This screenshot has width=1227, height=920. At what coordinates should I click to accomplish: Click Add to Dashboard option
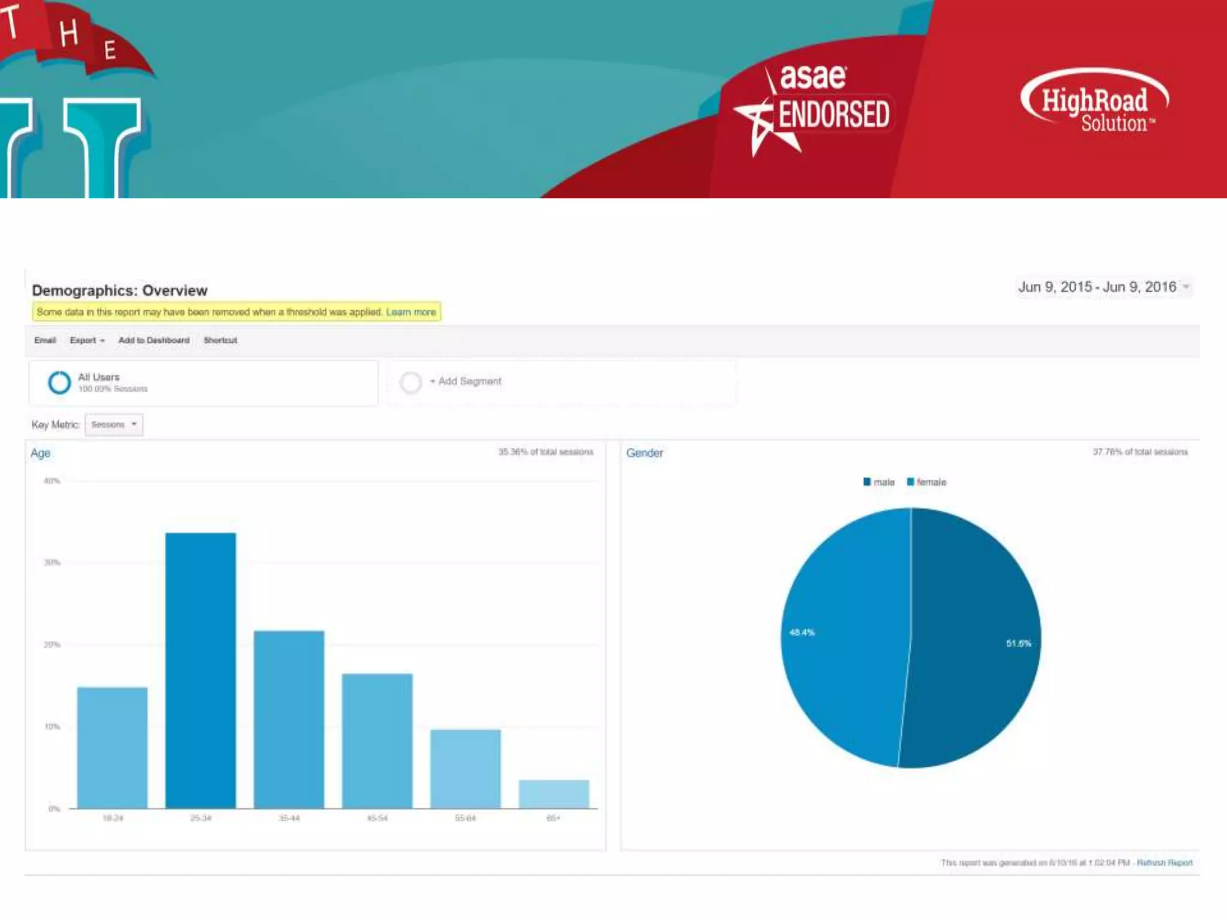pos(154,340)
